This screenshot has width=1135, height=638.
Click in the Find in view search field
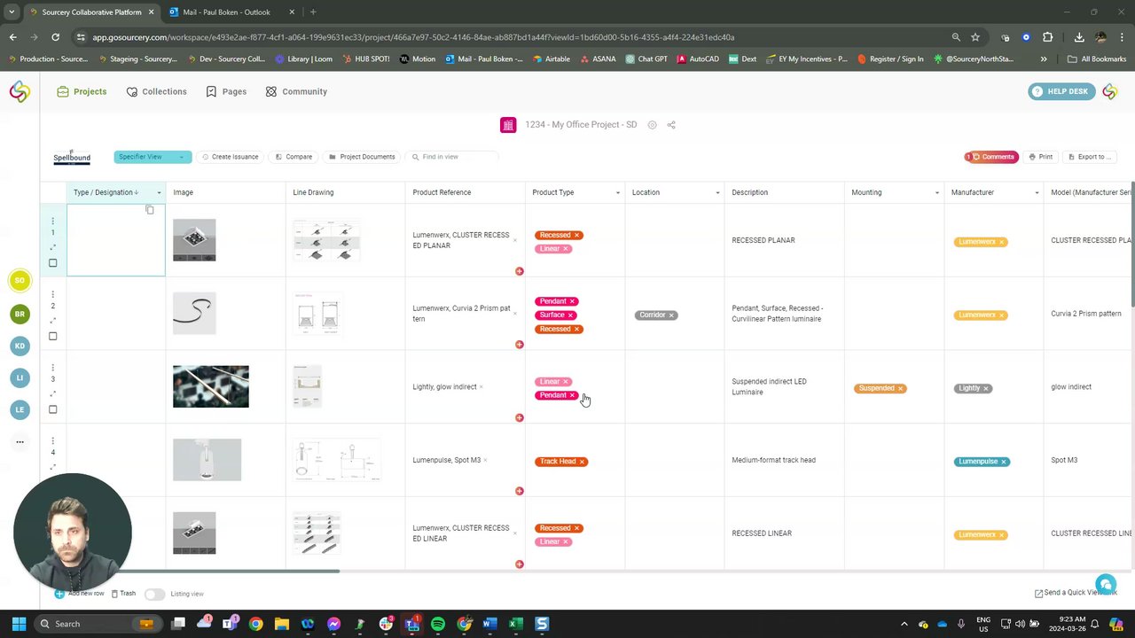pos(453,157)
